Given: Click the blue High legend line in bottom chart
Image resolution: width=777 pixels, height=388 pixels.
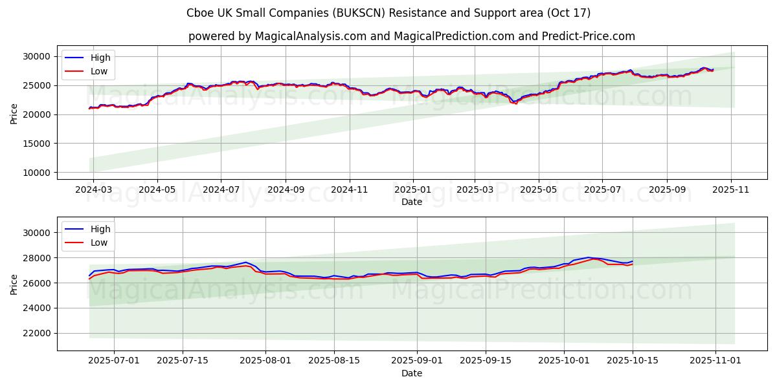Looking at the screenshot, I should [74, 229].
